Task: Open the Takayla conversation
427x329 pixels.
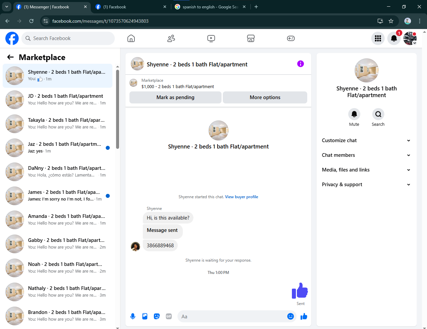Action: point(58,124)
